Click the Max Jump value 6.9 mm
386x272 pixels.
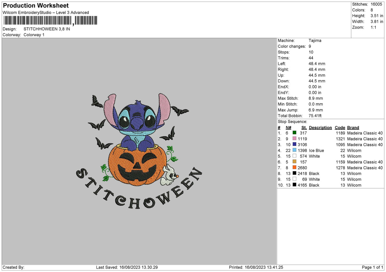click(x=316, y=110)
